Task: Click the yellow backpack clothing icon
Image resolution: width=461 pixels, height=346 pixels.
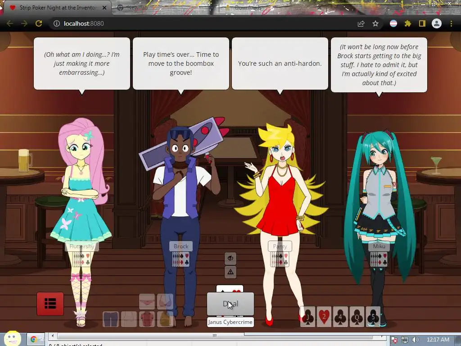Action: pos(165,319)
